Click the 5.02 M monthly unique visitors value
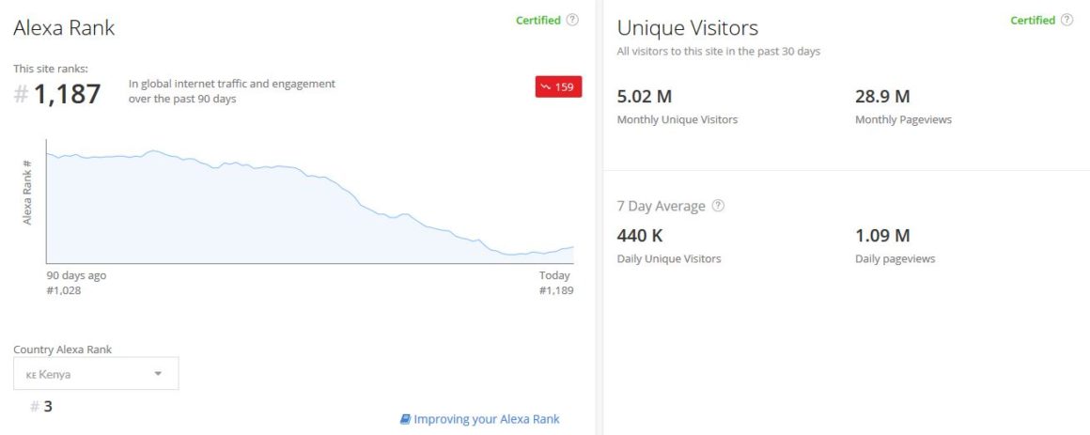This screenshot has height=435, width=1090. (645, 97)
